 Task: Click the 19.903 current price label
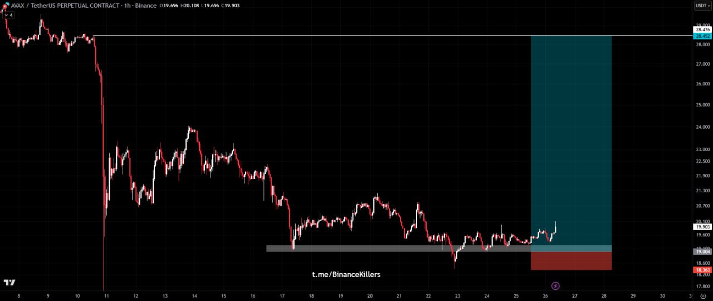[702, 227]
